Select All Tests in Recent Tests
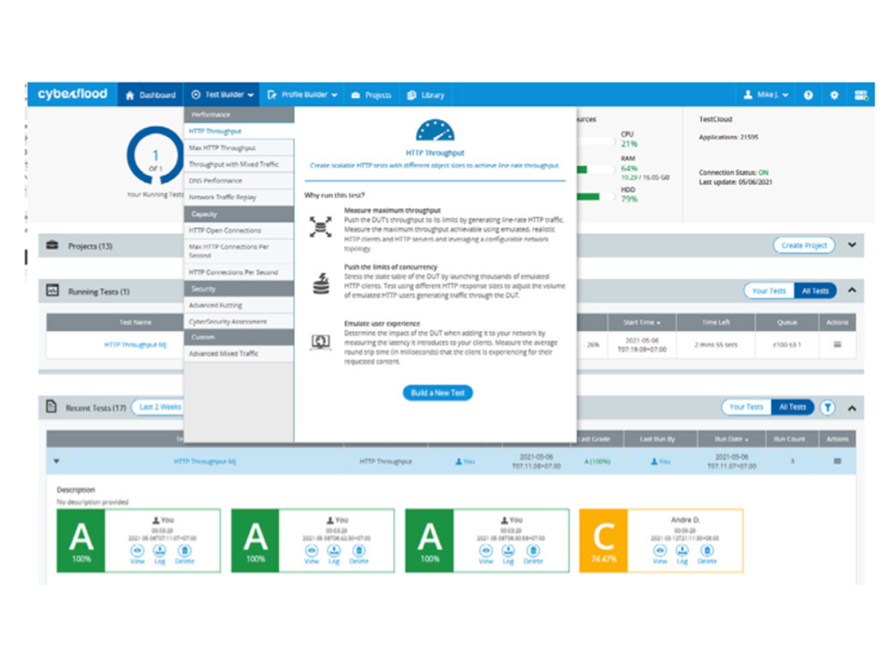Screen dimensions: 883x662 pos(792,407)
